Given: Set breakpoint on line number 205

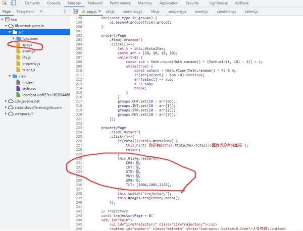Looking at the screenshot, I should tap(79, 48).
